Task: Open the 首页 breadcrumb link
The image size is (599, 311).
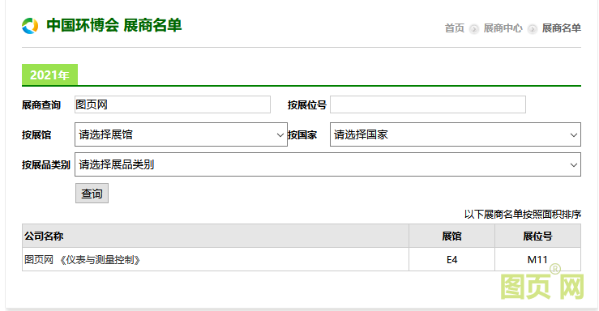Action: point(454,28)
